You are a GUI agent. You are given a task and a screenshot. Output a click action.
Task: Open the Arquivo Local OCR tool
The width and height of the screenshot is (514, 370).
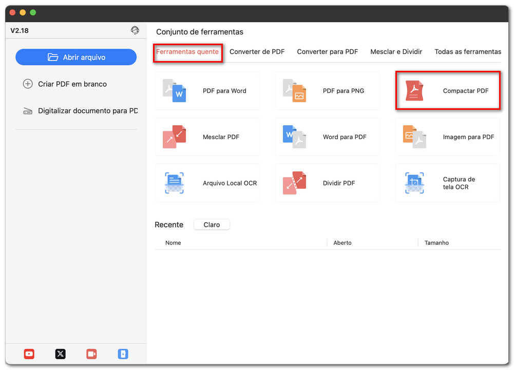pyautogui.click(x=207, y=183)
